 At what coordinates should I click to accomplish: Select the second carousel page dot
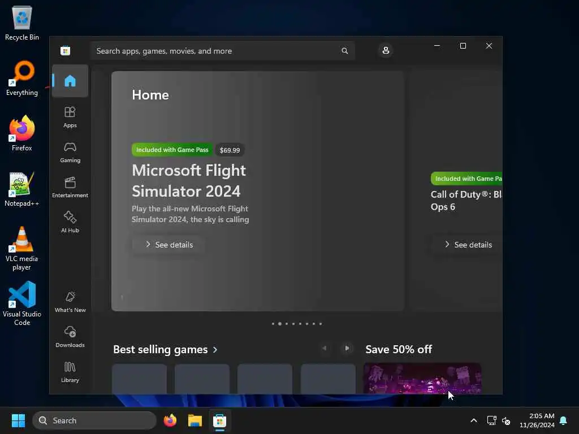(280, 324)
